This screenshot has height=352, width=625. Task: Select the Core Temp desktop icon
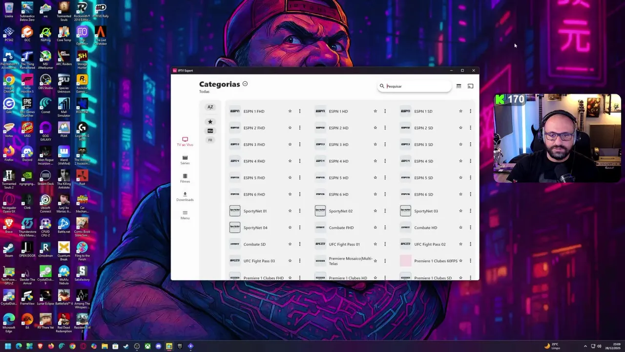pyautogui.click(x=64, y=34)
